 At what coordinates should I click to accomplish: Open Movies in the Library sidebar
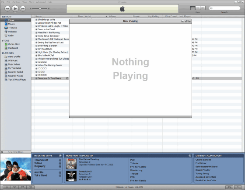11,24
